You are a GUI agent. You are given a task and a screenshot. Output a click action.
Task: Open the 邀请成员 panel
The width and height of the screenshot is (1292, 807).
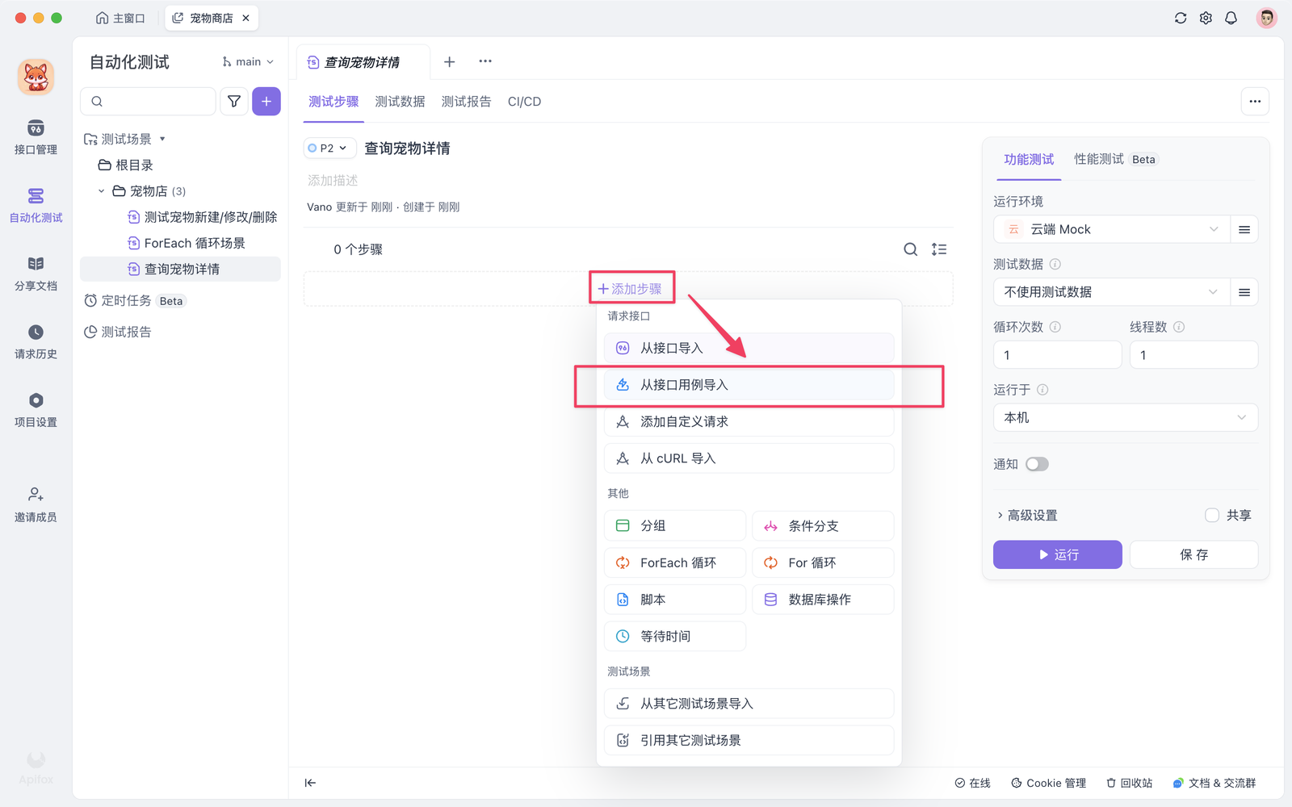[36, 504]
